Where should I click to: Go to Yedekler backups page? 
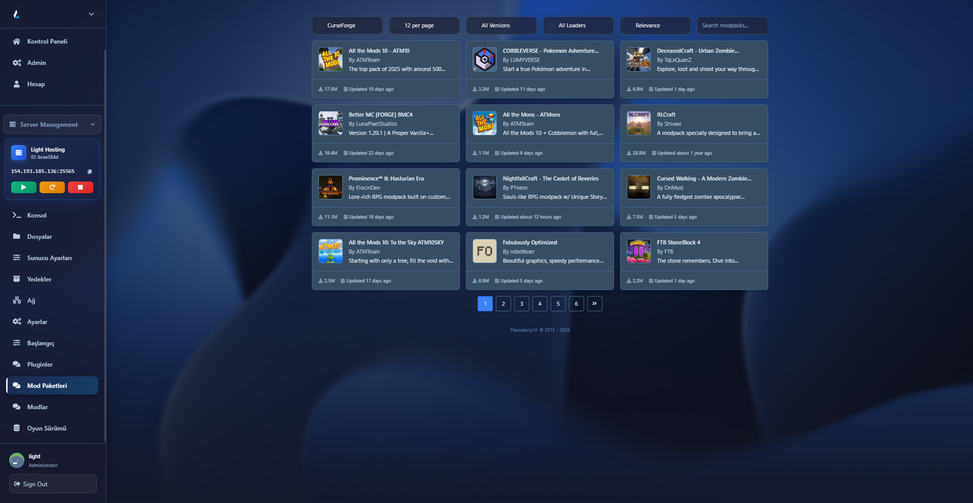pos(39,279)
